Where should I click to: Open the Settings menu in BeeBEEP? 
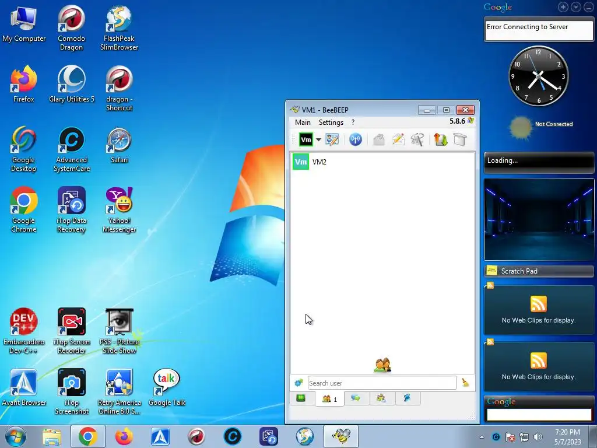coord(331,123)
